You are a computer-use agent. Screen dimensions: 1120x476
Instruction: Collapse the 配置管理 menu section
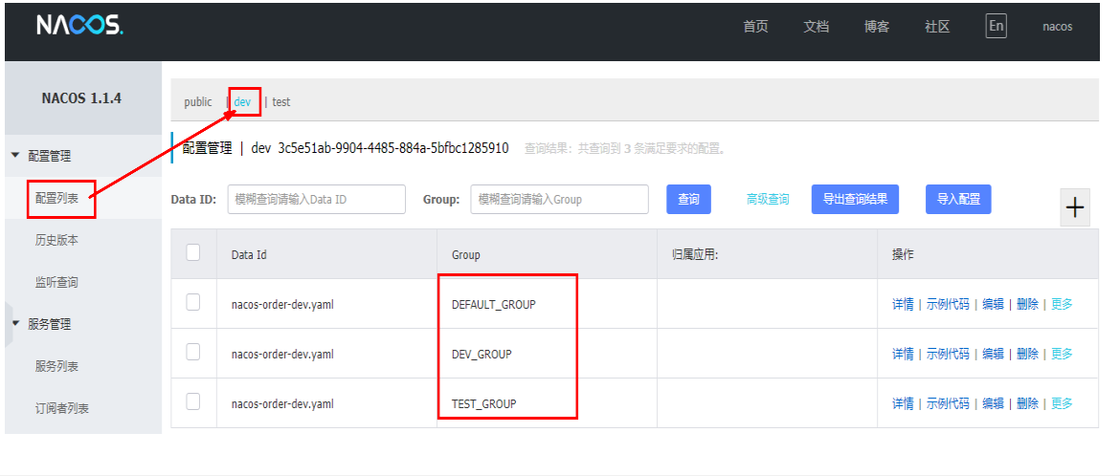(16, 157)
